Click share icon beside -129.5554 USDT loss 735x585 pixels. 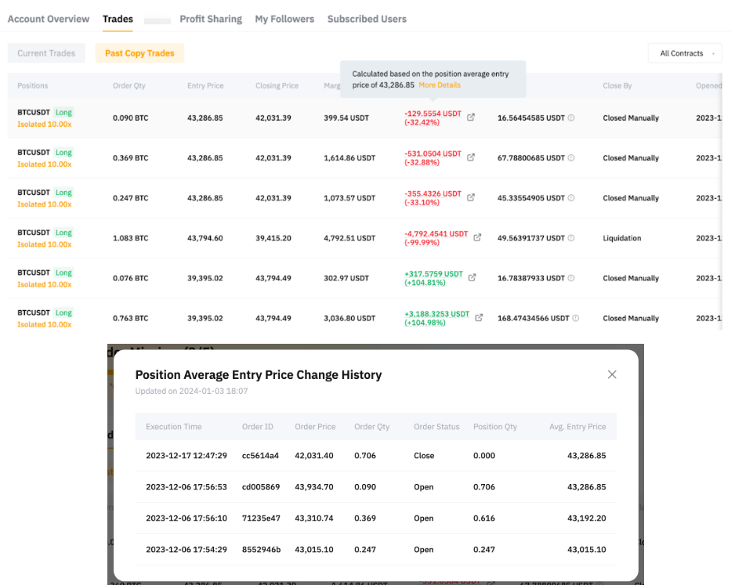(471, 117)
